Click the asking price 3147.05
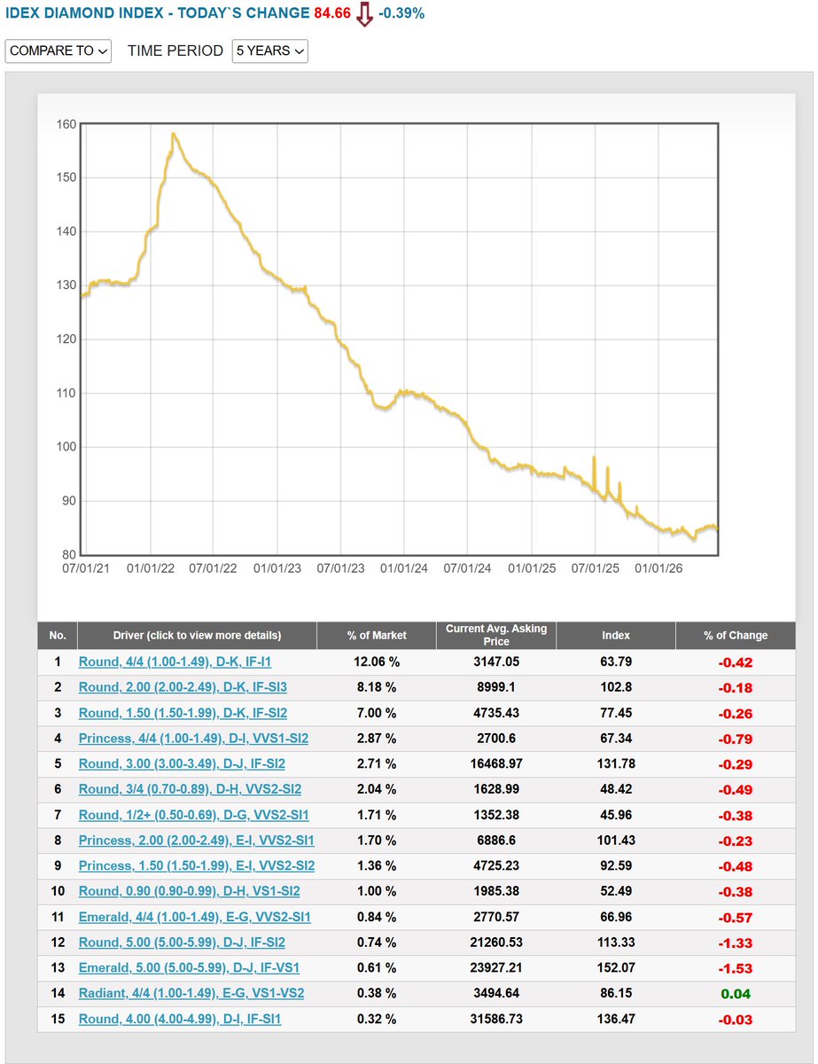Image resolution: width=818 pixels, height=1064 pixels. pos(496,661)
